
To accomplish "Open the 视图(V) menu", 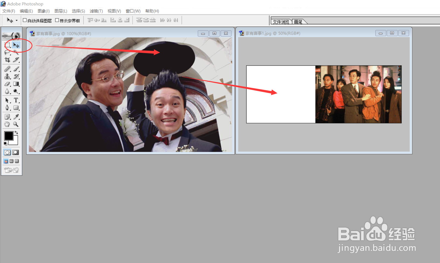I will tap(114, 11).
